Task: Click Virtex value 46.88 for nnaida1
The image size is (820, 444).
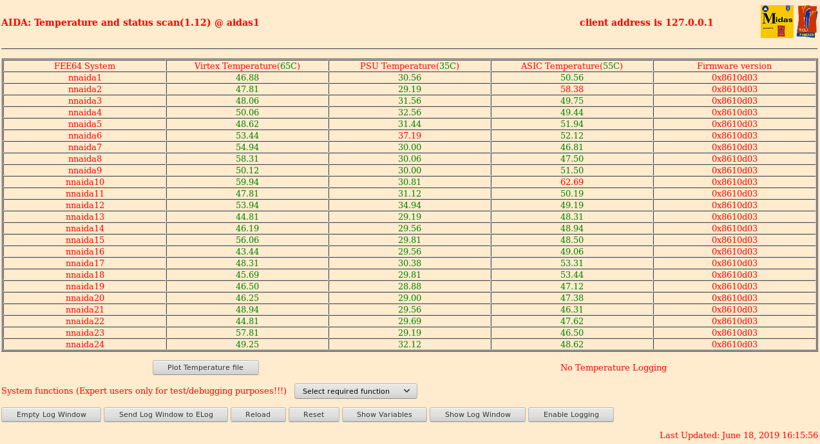Action: (247, 77)
